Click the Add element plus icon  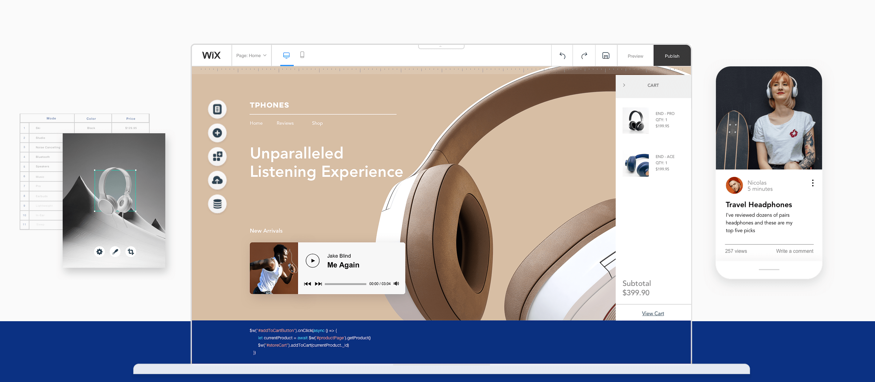coord(217,133)
